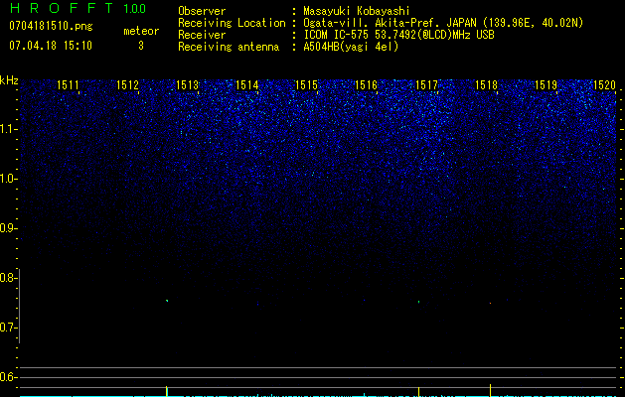625x397 pixels.
Task: Click the yellow detection marker below 1517
Action: pos(418,391)
